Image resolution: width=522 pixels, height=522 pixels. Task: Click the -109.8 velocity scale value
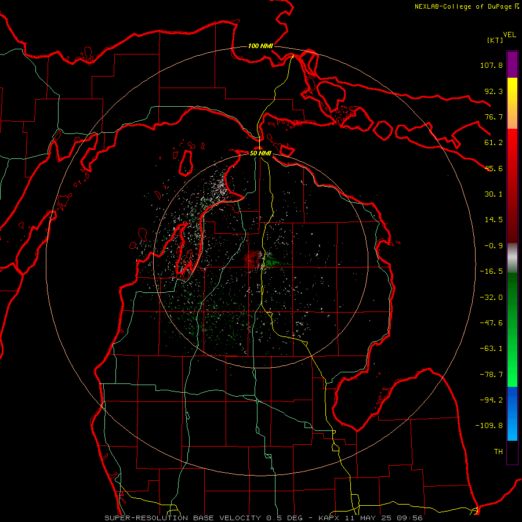point(489,426)
